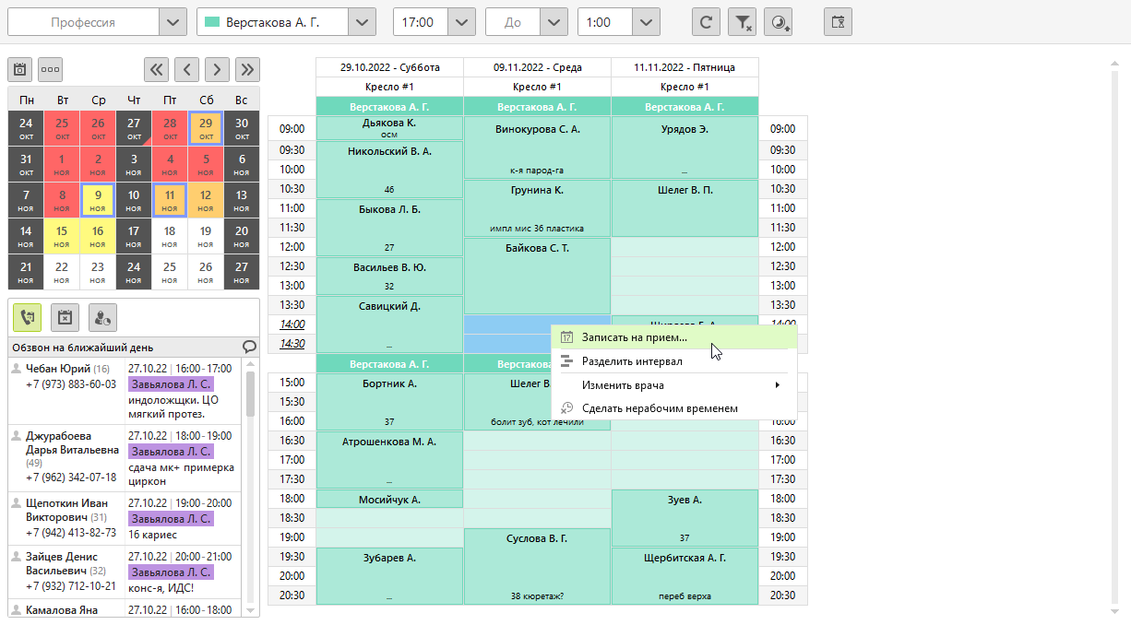Choose Сделать нерабочим временем menu item
This screenshot has width=1131, height=625.
point(674,408)
